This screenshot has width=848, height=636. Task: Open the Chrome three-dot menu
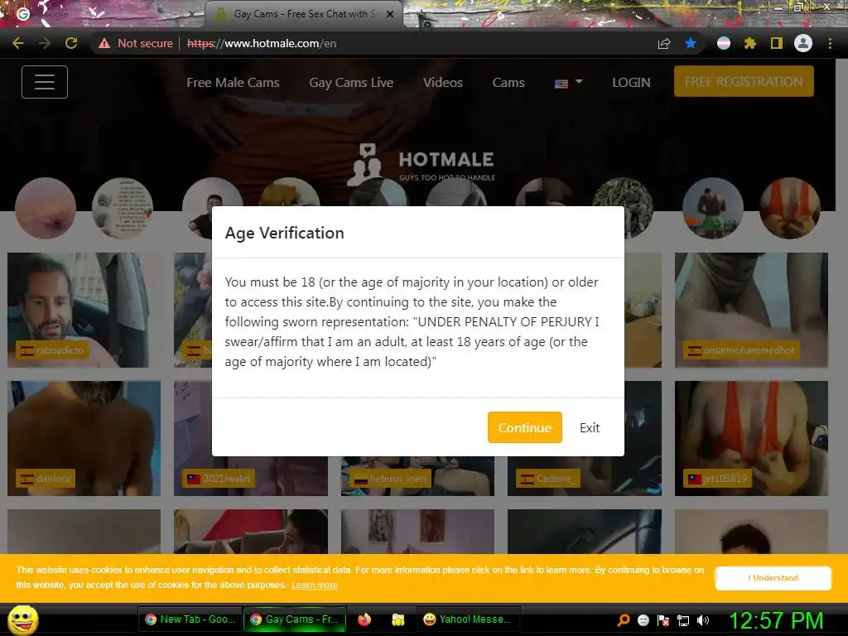pyautogui.click(x=830, y=43)
